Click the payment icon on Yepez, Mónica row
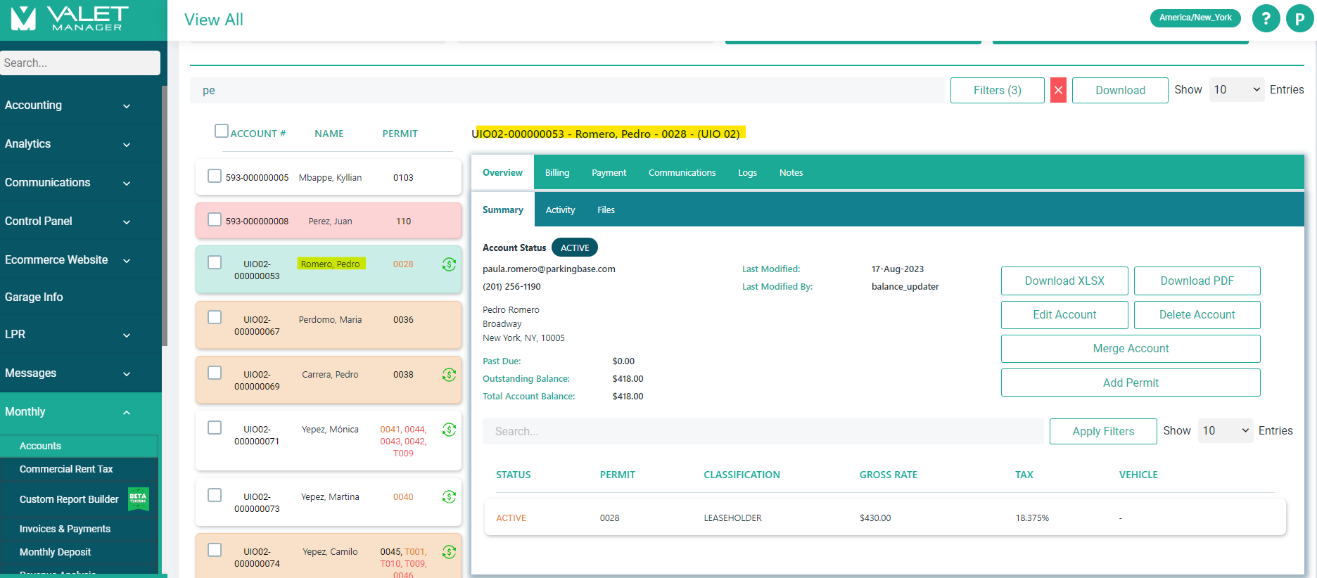1317x578 pixels. (449, 430)
